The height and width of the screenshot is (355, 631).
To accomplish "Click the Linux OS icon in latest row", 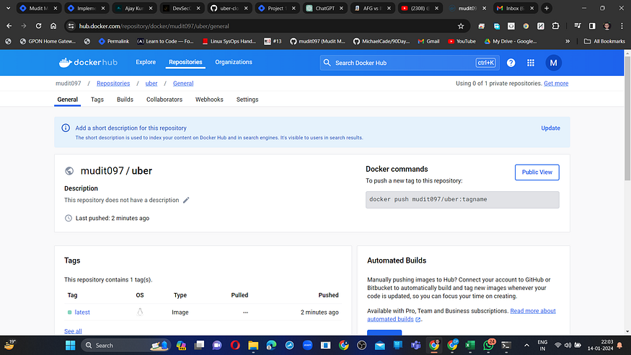I will tap(140, 312).
